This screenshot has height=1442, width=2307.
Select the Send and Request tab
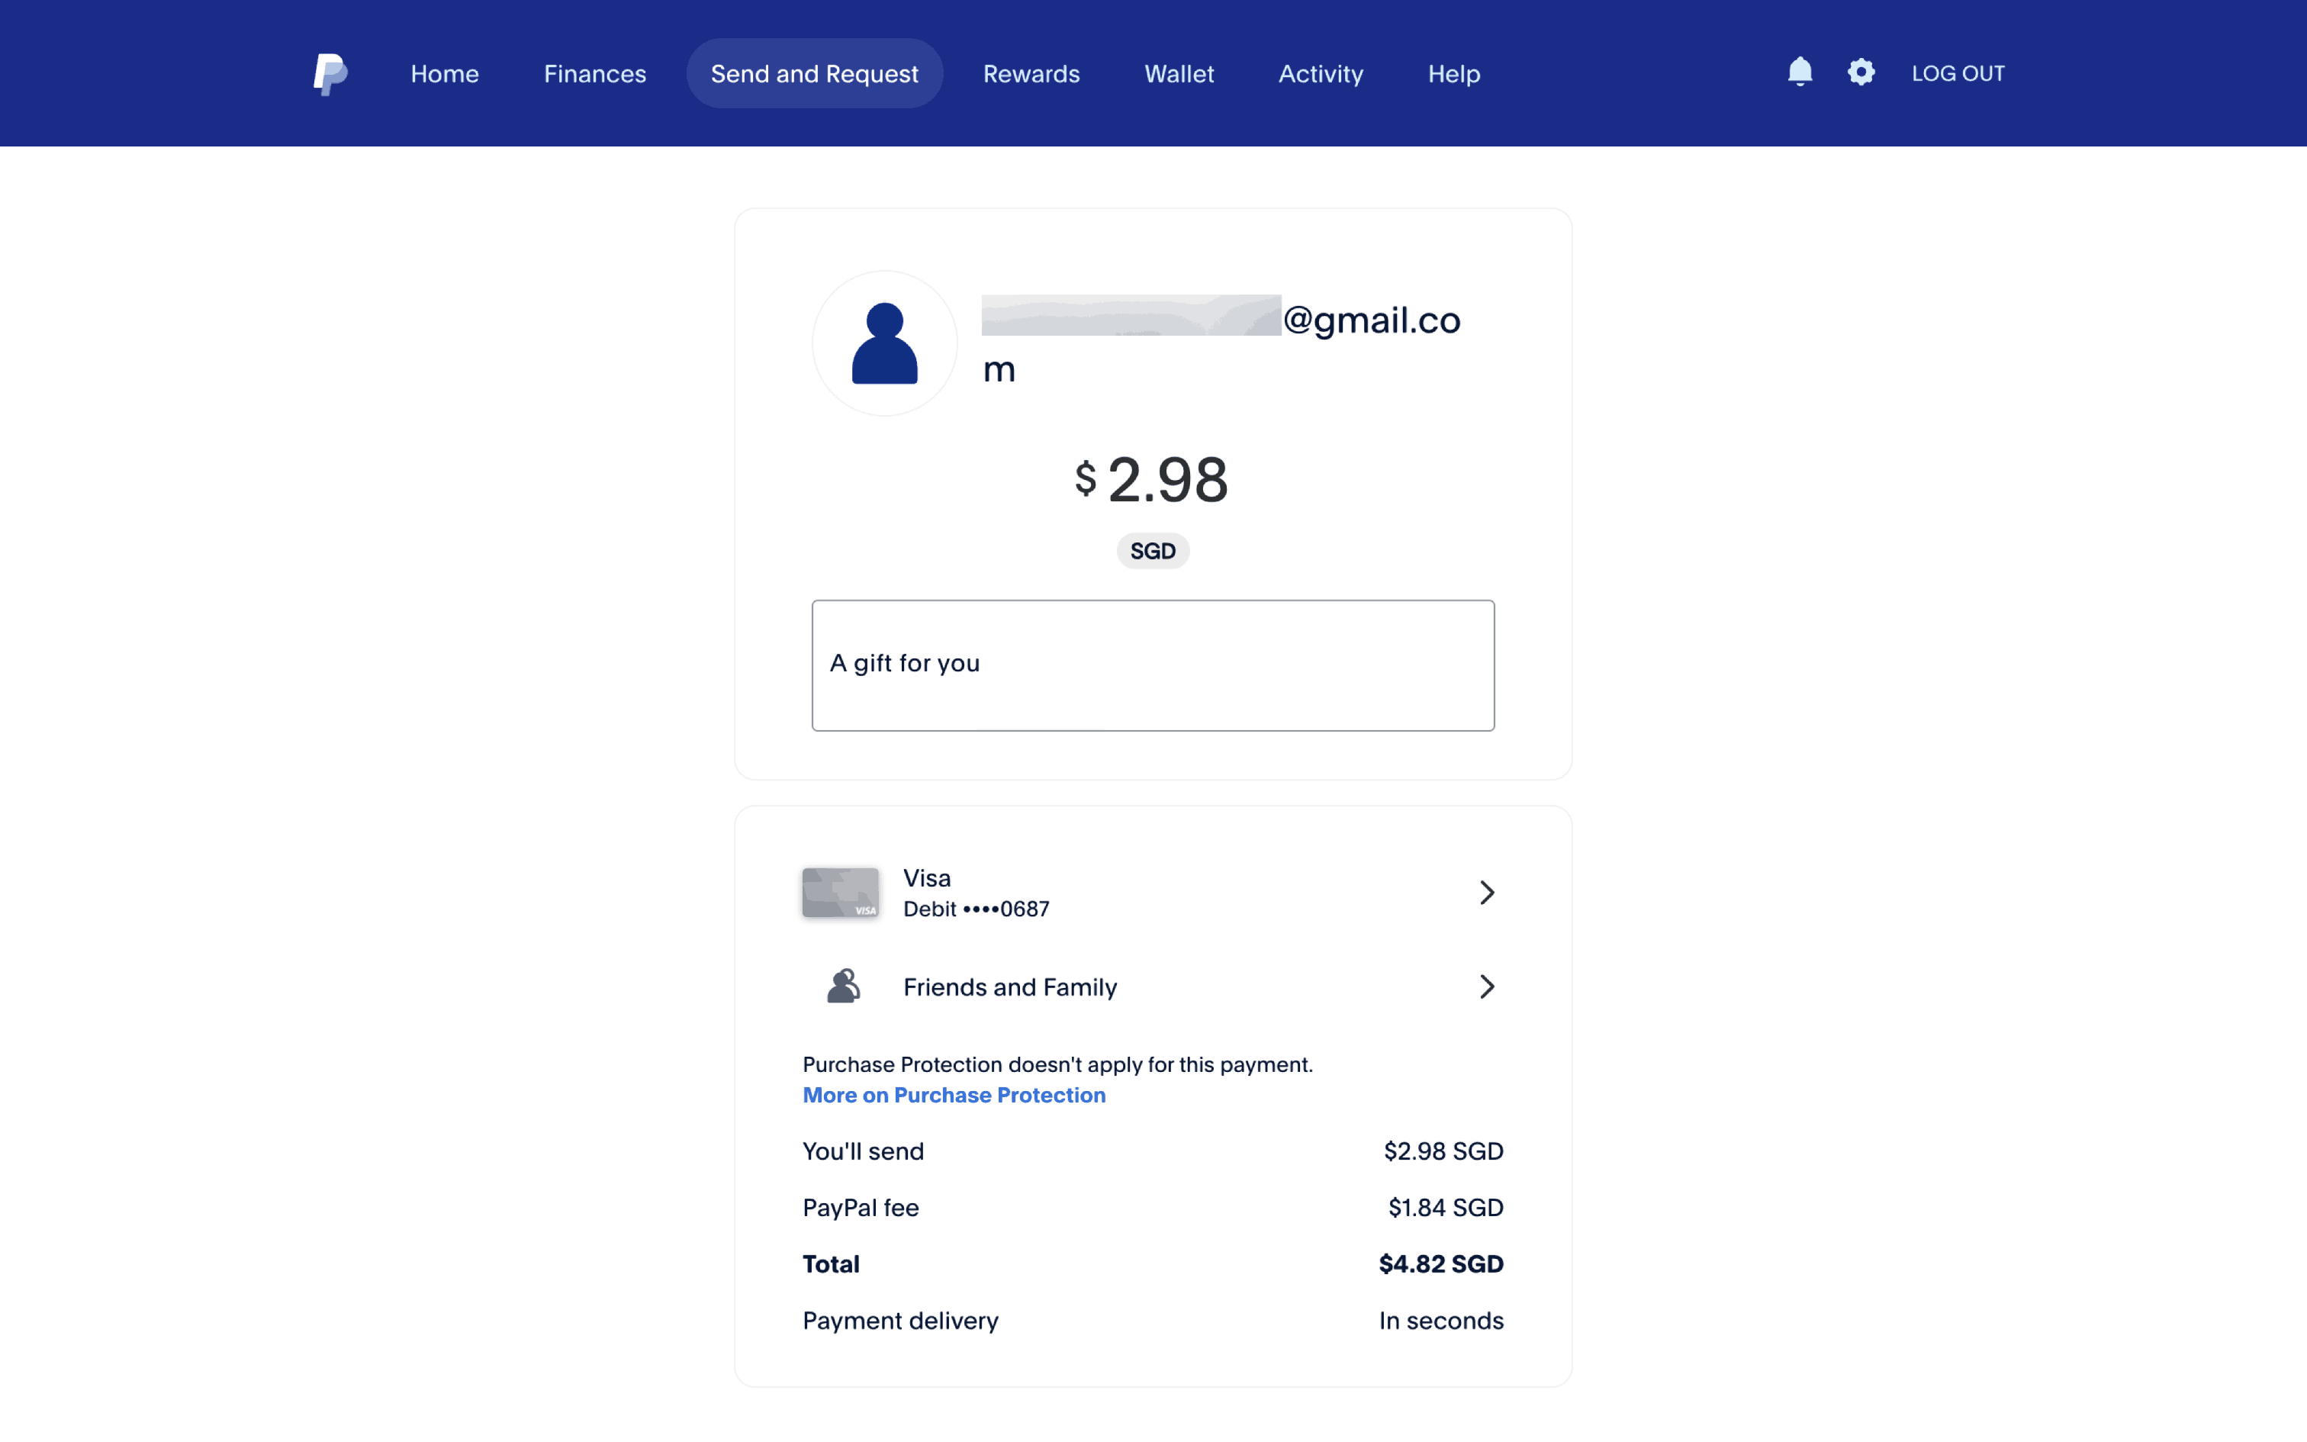click(814, 73)
